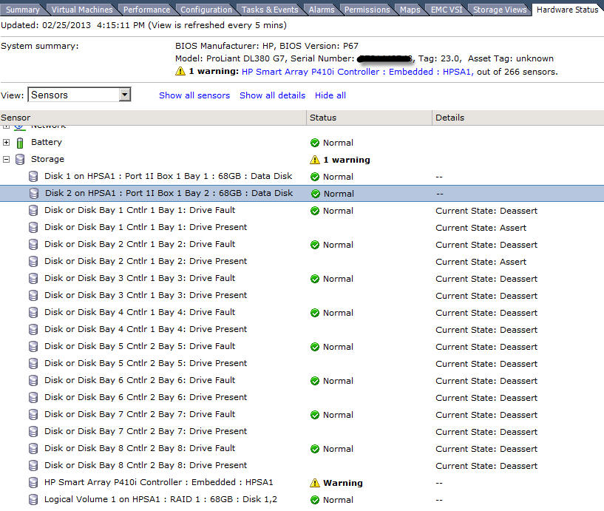This screenshot has width=604, height=511.
Task: Open the Maps tab
Action: pos(410,10)
